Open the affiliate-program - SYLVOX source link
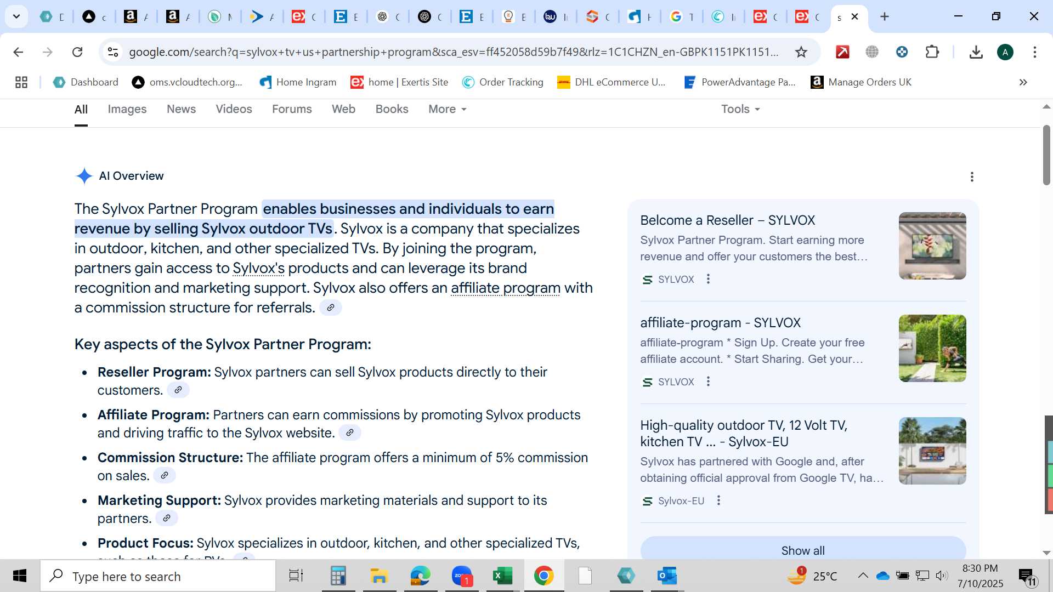 pyautogui.click(x=720, y=323)
